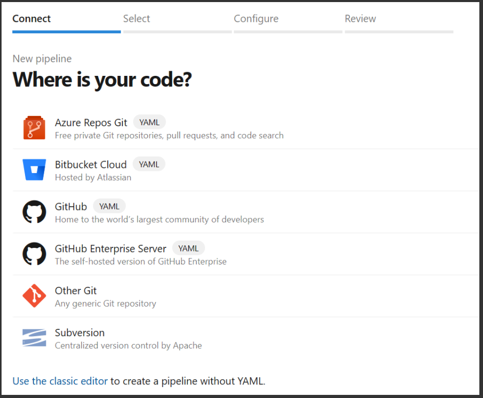
Task: Go to the Select step tab
Action: coord(136,19)
